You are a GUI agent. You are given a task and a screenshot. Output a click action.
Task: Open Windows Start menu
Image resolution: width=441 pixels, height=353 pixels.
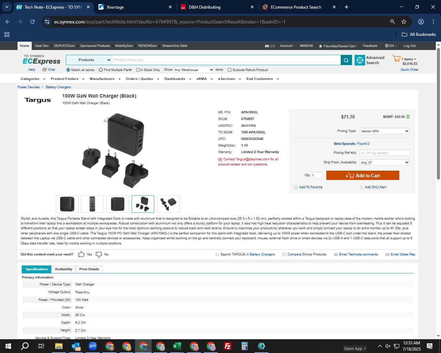pyautogui.click(x=8, y=346)
